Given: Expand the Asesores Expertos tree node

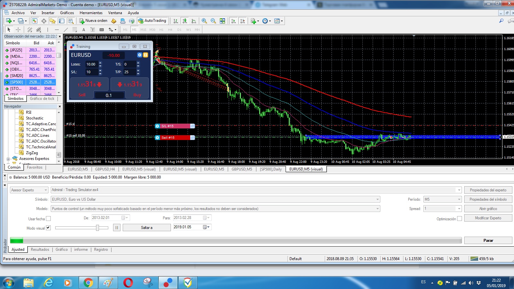Looking at the screenshot, I should 8,159.
